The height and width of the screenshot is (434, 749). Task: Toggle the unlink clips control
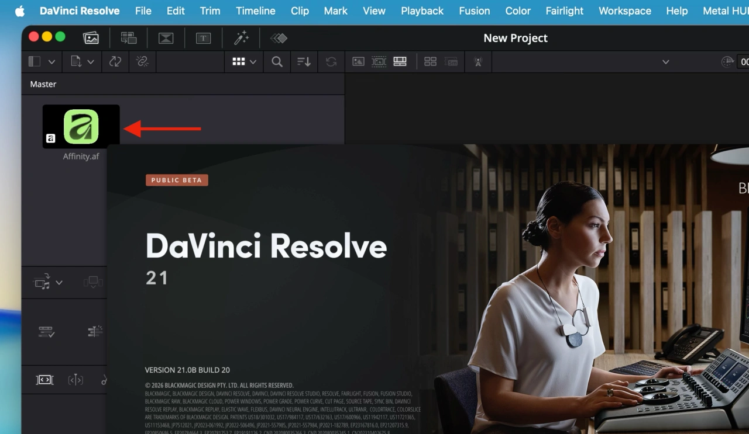[142, 61]
